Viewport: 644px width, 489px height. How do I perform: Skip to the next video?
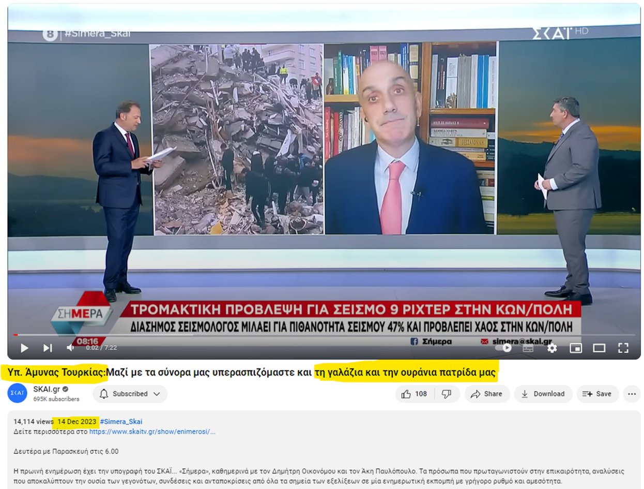click(x=48, y=348)
